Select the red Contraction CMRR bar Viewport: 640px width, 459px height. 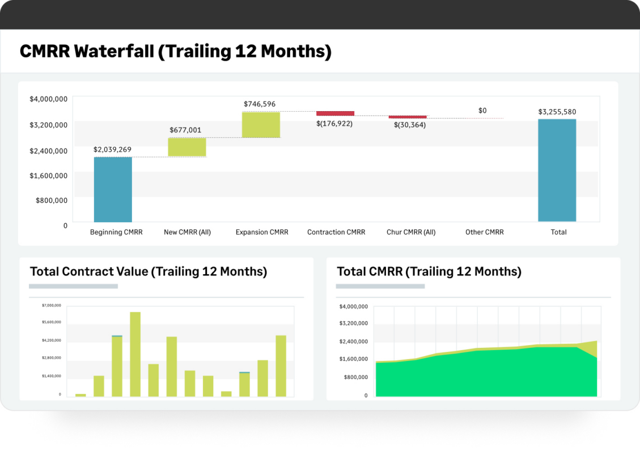tap(335, 113)
